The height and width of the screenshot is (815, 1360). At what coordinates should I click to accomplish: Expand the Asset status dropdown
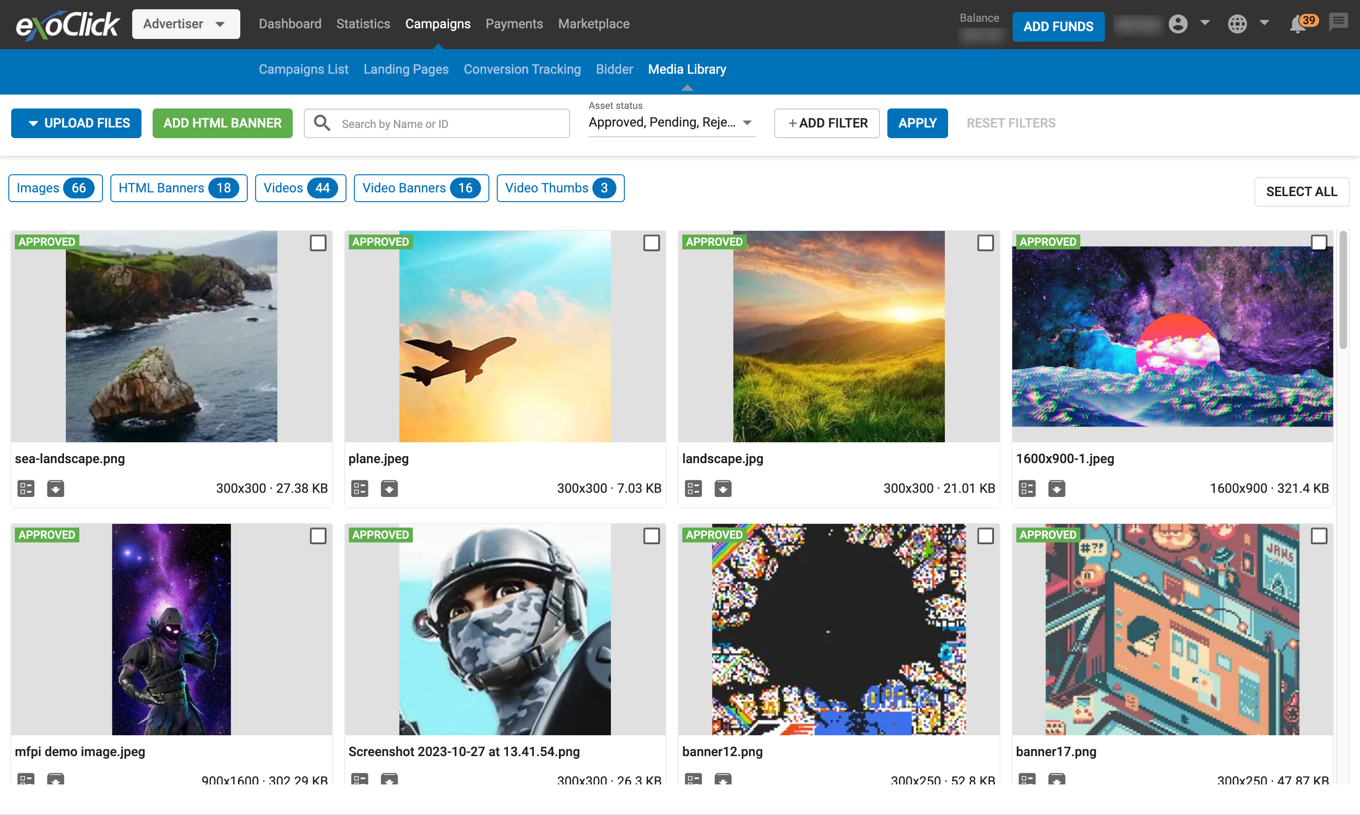[x=671, y=122]
